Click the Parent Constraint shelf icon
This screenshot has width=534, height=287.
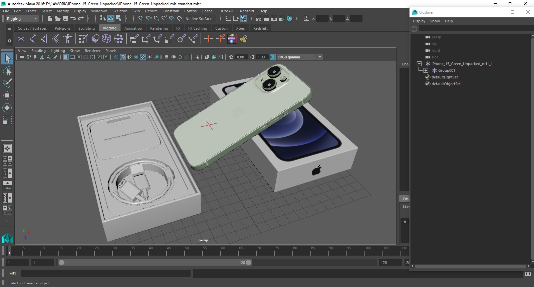134,39
